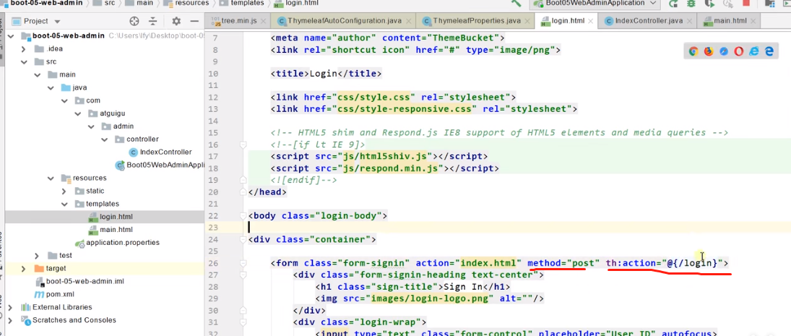
Task: Select boot-05-web-admin.iml file
Action: (x=79, y=282)
